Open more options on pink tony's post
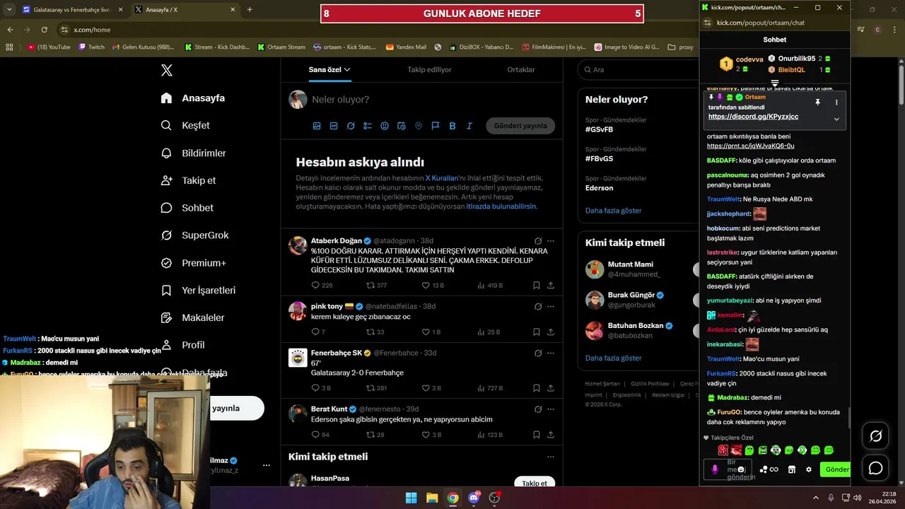 point(551,307)
